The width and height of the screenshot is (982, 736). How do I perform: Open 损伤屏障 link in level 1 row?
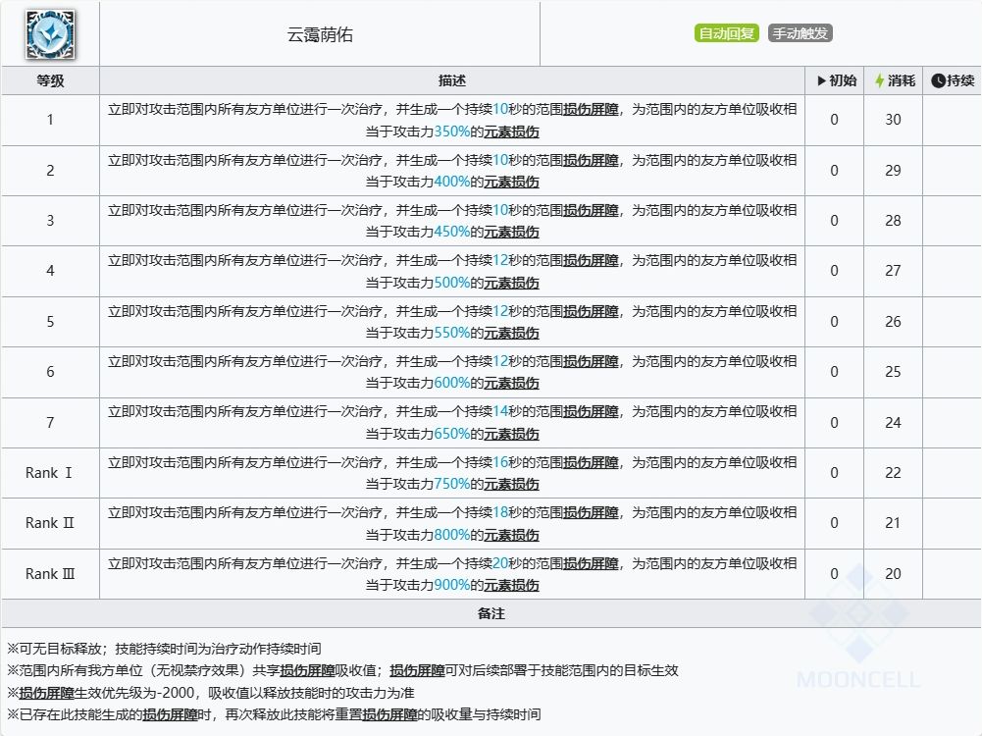pos(591,109)
